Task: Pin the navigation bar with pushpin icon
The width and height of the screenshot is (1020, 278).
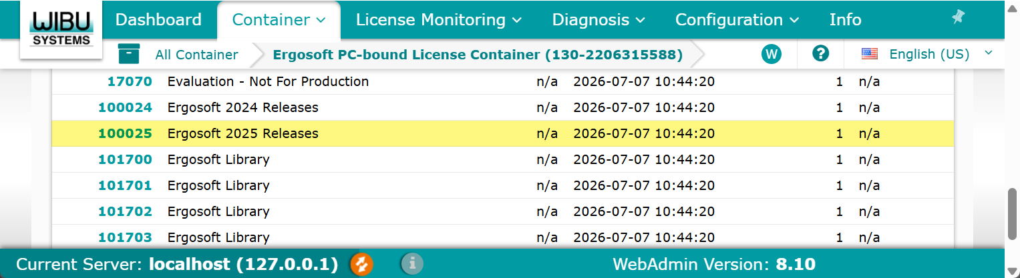Action: pos(959,18)
